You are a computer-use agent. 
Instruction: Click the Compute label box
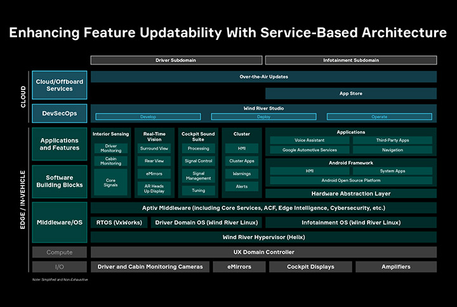pyautogui.click(x=60, y=252)
